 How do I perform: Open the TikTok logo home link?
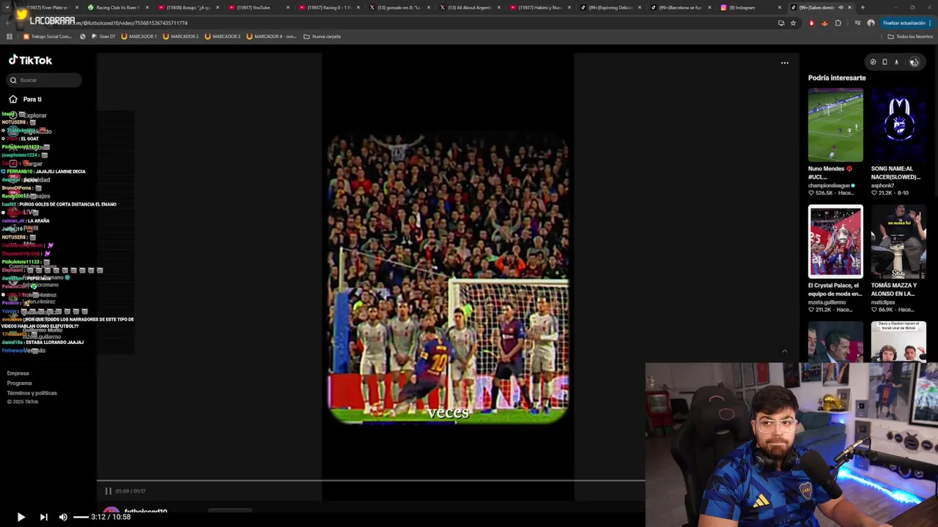point(30,60)
